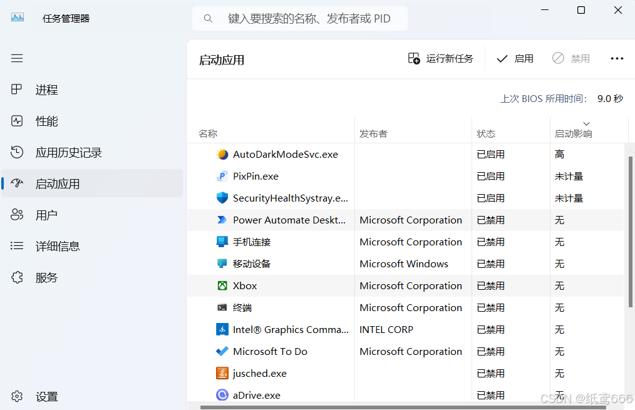The width and height of the screenshot is (635, 410).
Task: Click the 启用 enable button
Action: [x=515, y=58]
